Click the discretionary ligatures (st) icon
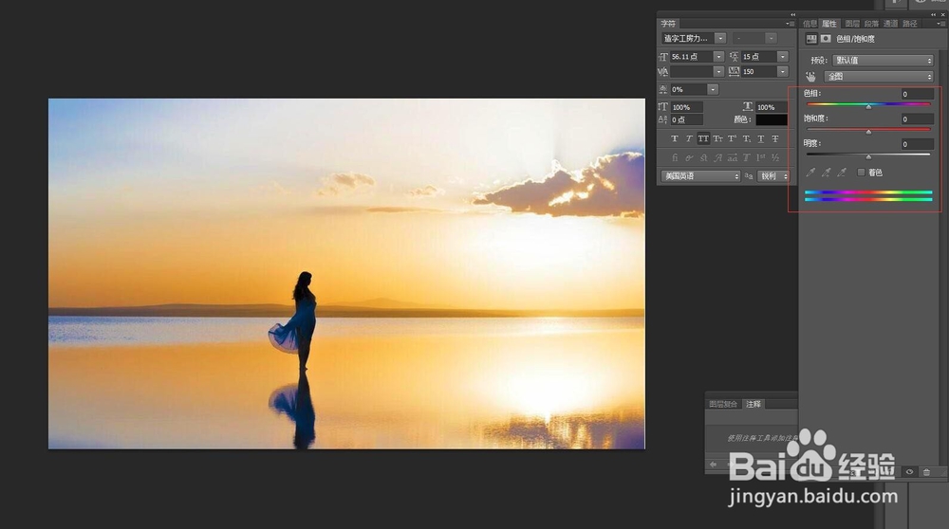 703,157
